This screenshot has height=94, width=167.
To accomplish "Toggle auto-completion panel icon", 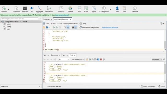I will click(x=76, y=27).
